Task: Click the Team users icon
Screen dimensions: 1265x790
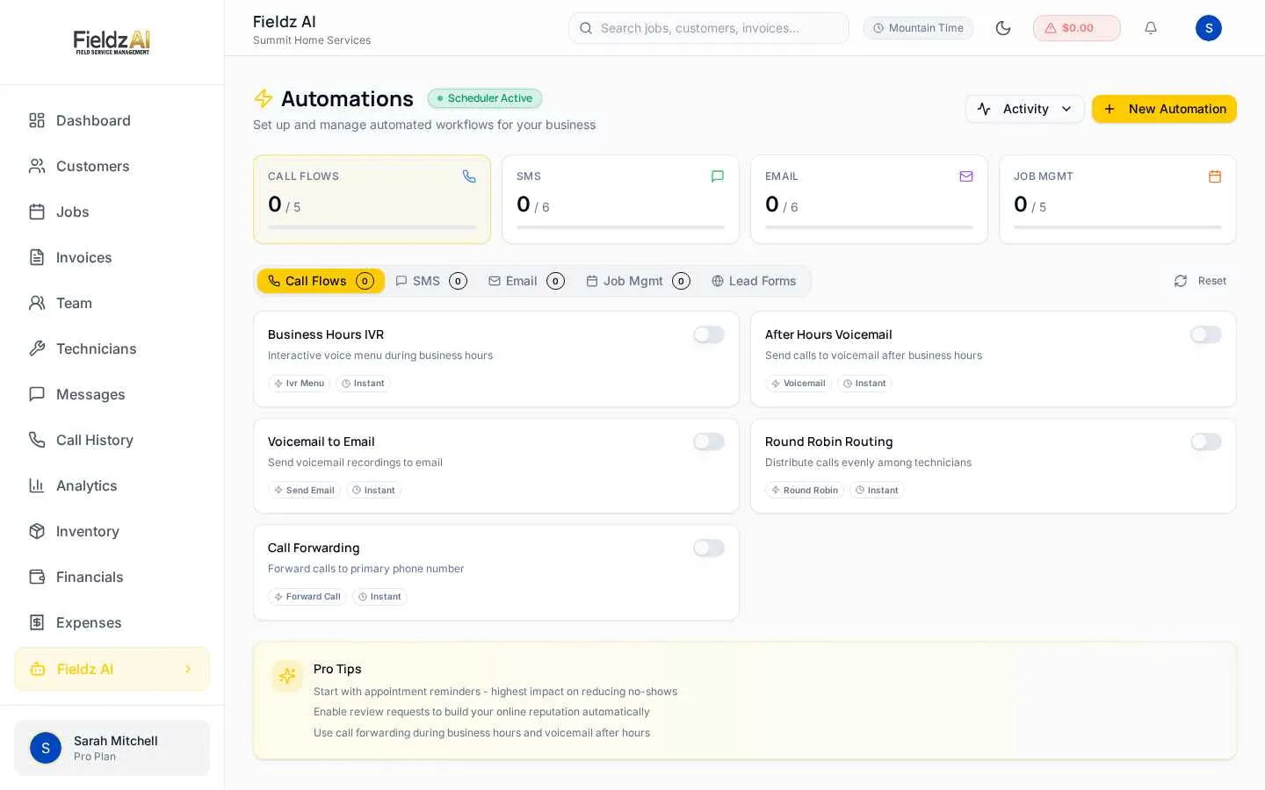Action: [x=37, y=303]
